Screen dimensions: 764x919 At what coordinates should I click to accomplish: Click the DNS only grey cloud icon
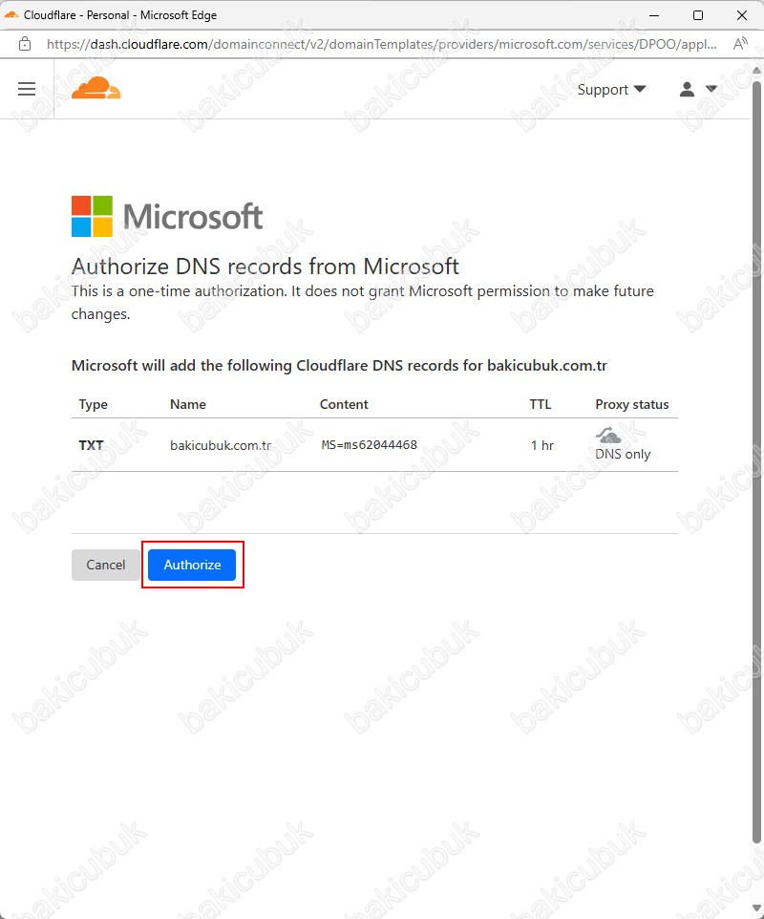[x=608, y=436]
